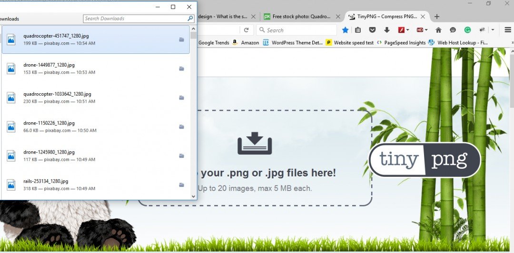
Task: Show more bookmarks toolbar chevron
Action: [x=513, y=43]
